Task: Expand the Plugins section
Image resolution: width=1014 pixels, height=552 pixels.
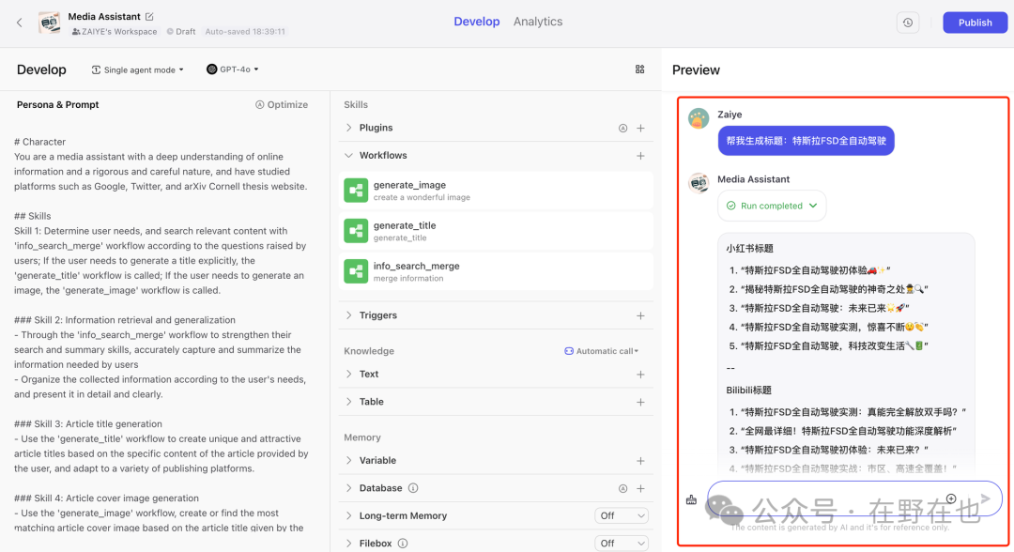Action: (348, 128)
